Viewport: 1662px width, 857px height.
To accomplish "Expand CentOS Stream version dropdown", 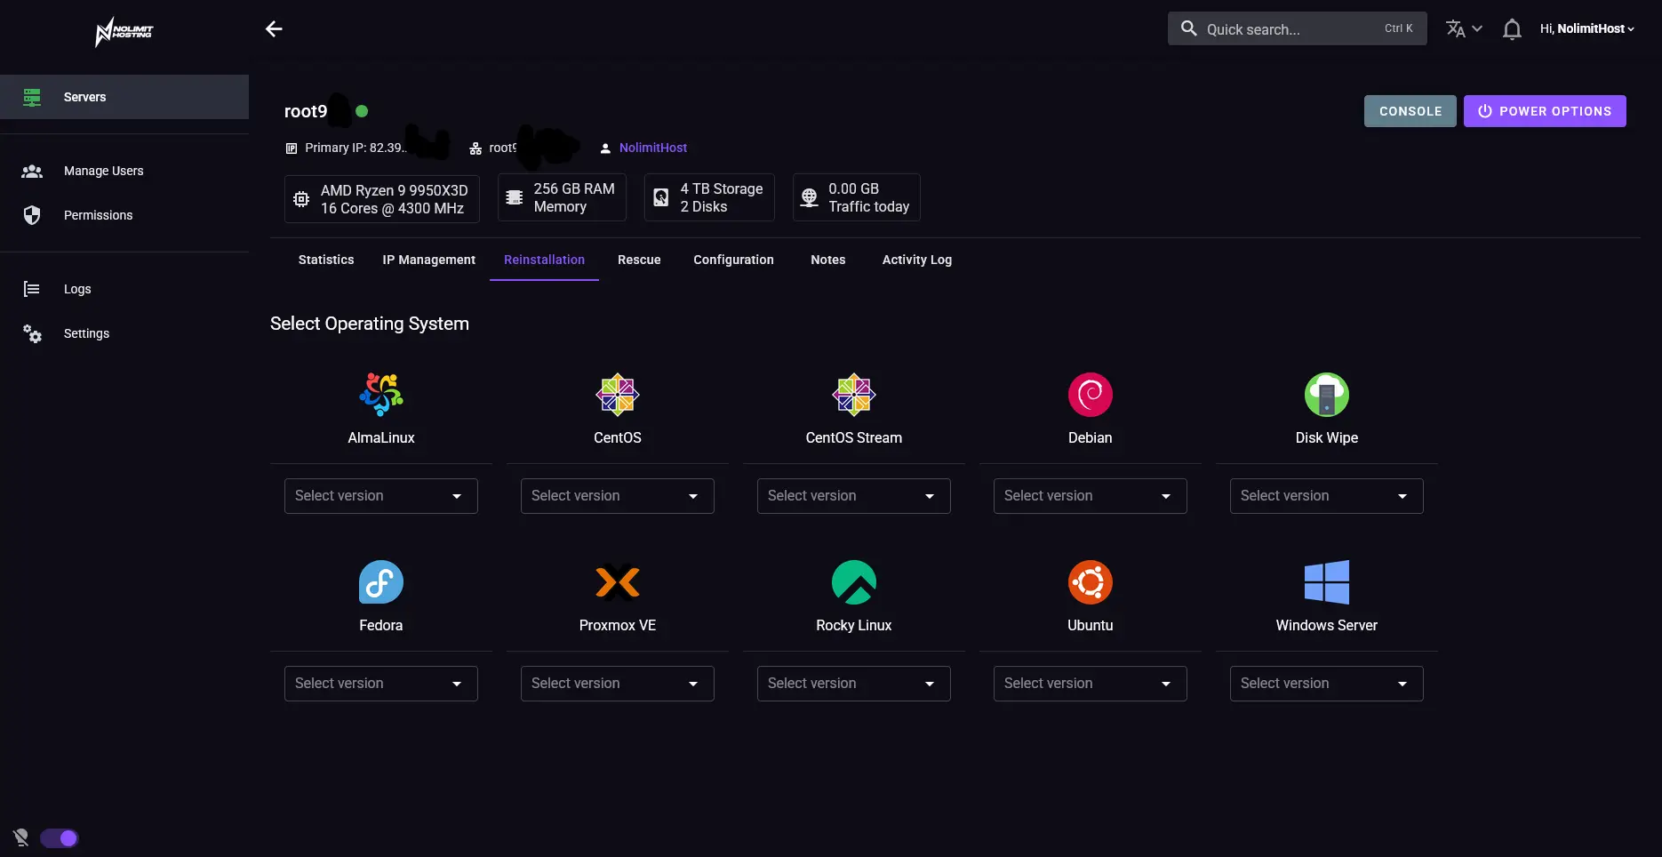I will 854,496.
